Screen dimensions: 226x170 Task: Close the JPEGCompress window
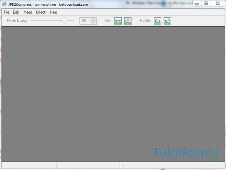tap(217, 3)
